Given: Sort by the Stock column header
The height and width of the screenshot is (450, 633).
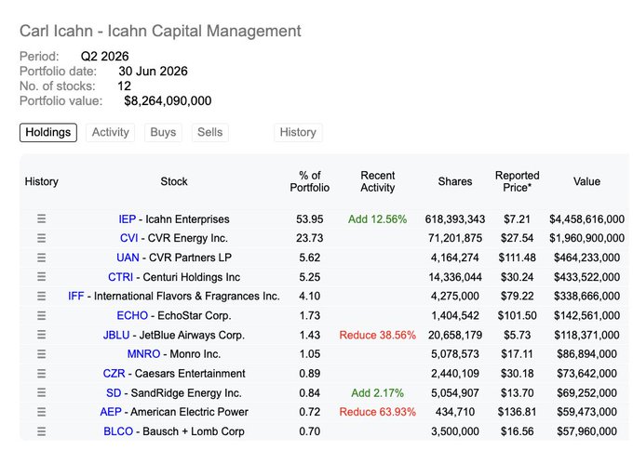Looking at the screenshot, I should (x=174, y=181).
